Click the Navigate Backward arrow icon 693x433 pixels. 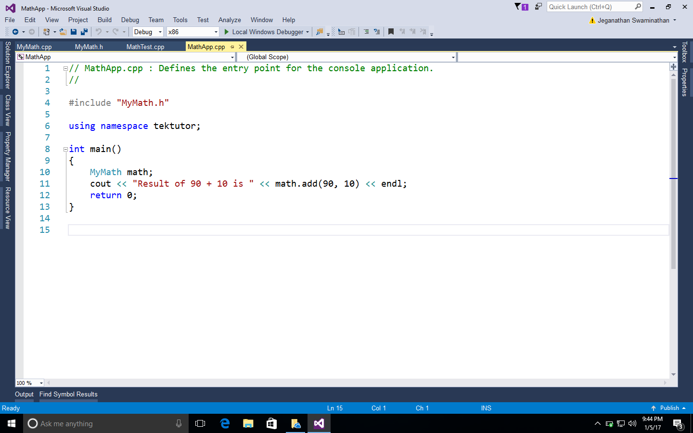tap(15, 32)
